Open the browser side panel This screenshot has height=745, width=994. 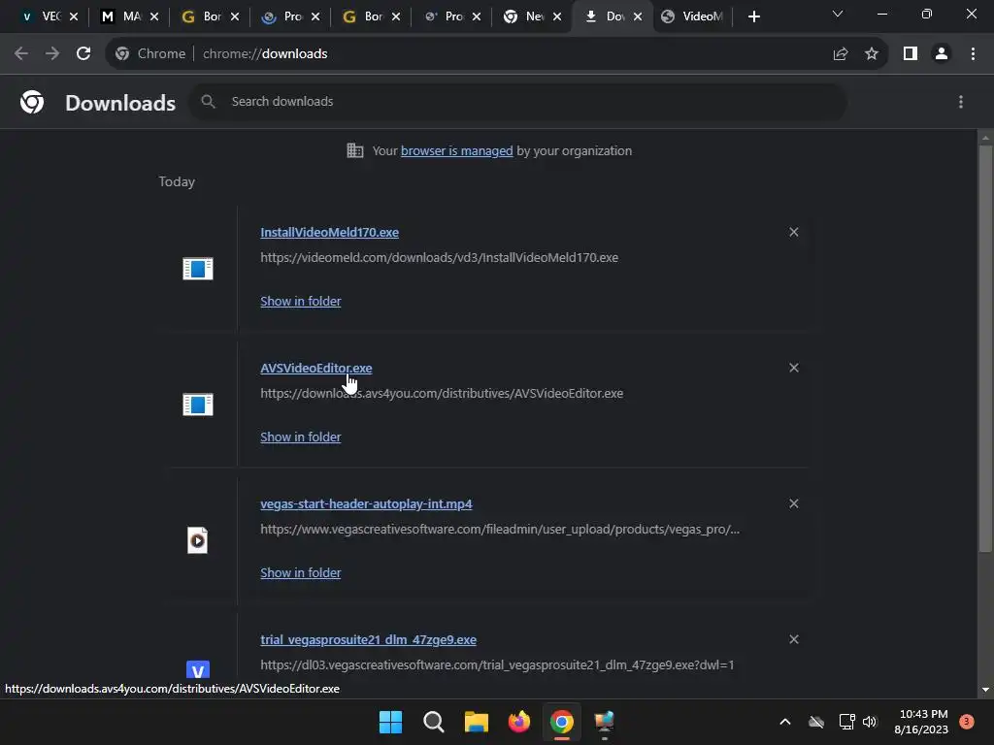pos(911,54)
